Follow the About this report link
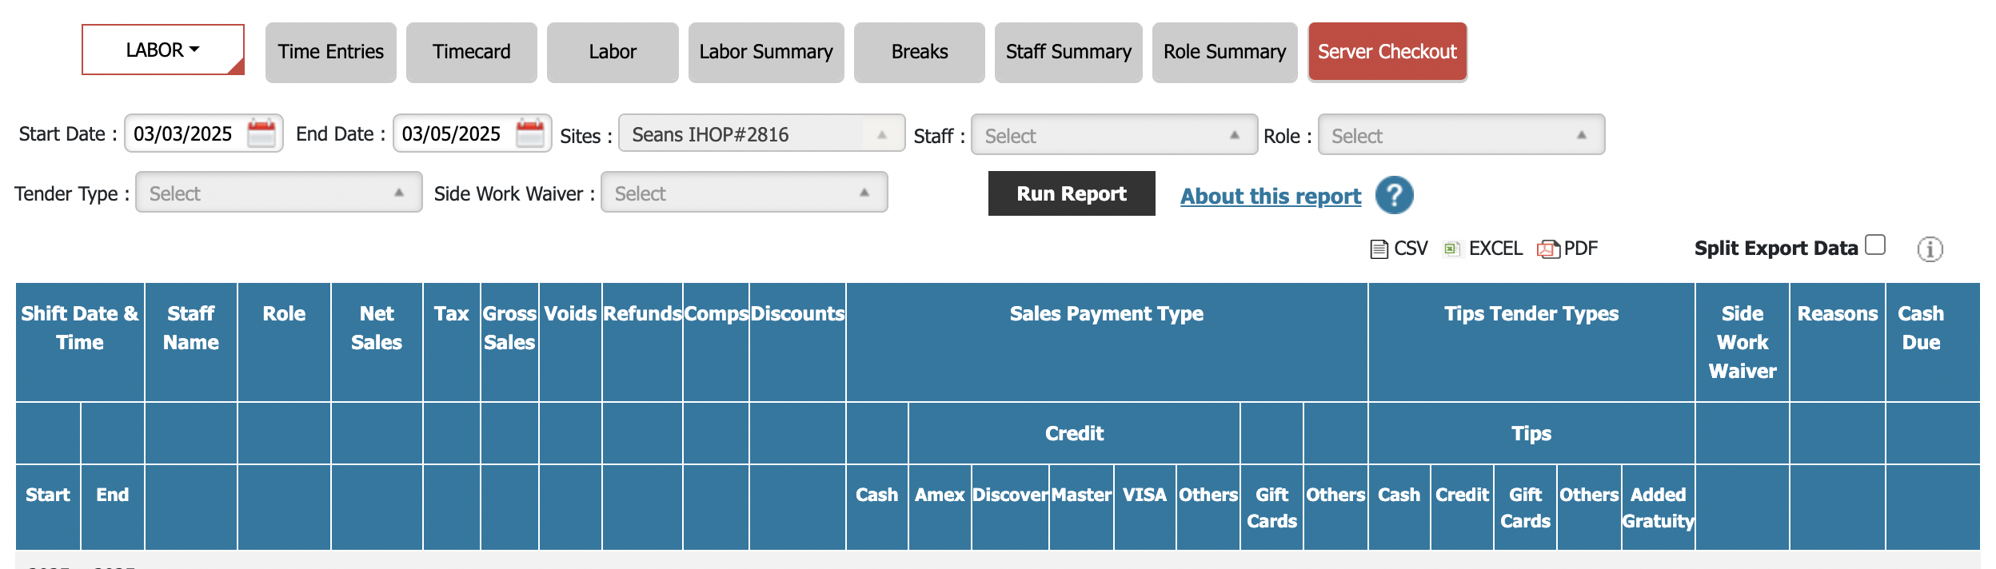This screenshot has width=1996, height=569. coord(1270,196)
